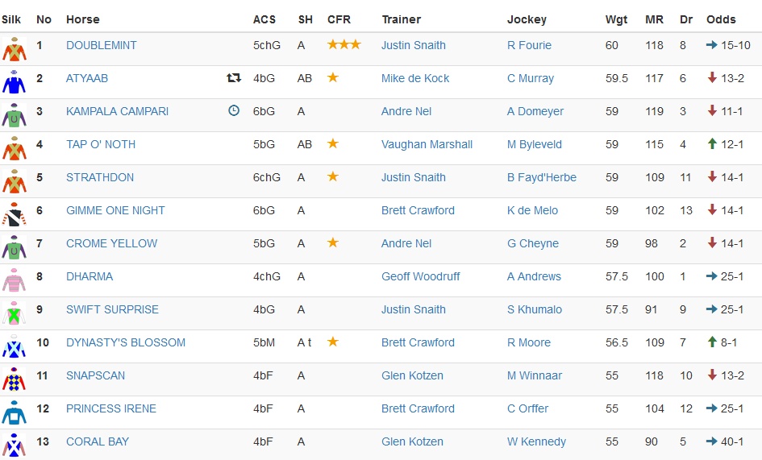Click the blue silk icon for Atyaab
762x460 pixels.
[x=14, y=82]
